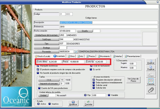Uncheck Requiere descripcion adicional
The image size is (160, 109).
(x=93, y=80)
